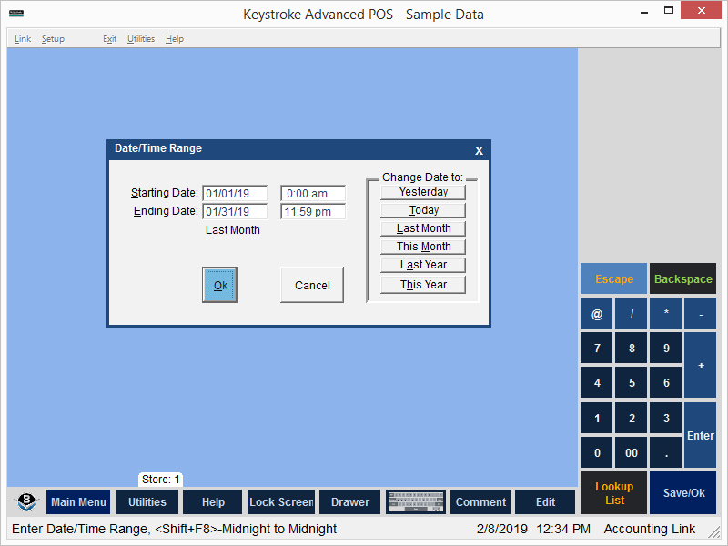Tap keypad single 0 key
The width and height of the screenshot is (728, 546).
597,452
